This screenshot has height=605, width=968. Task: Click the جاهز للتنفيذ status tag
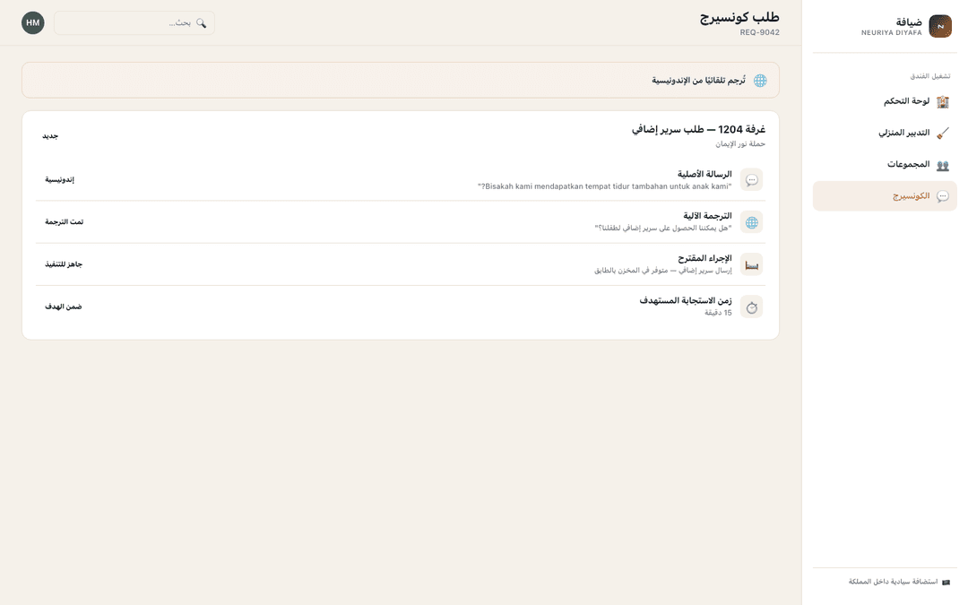[x=64, y=264]
